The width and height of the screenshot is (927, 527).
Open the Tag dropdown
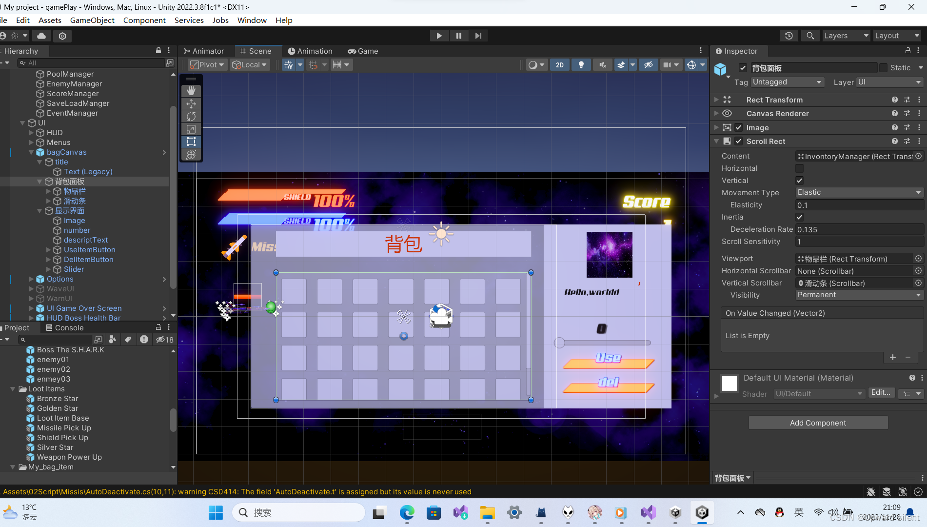(x=787, y=82)
